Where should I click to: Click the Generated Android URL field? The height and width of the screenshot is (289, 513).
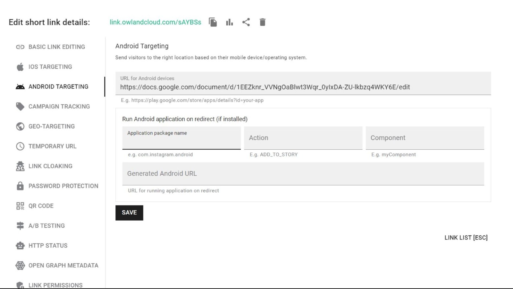303,174
